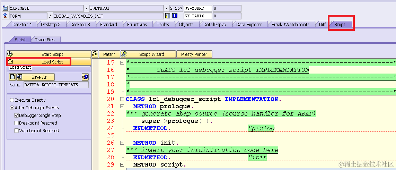The height and width of the screenshot is (170, 396).
Task: Click the SY-SUBRC variable field
Action: tap(198, 8)
